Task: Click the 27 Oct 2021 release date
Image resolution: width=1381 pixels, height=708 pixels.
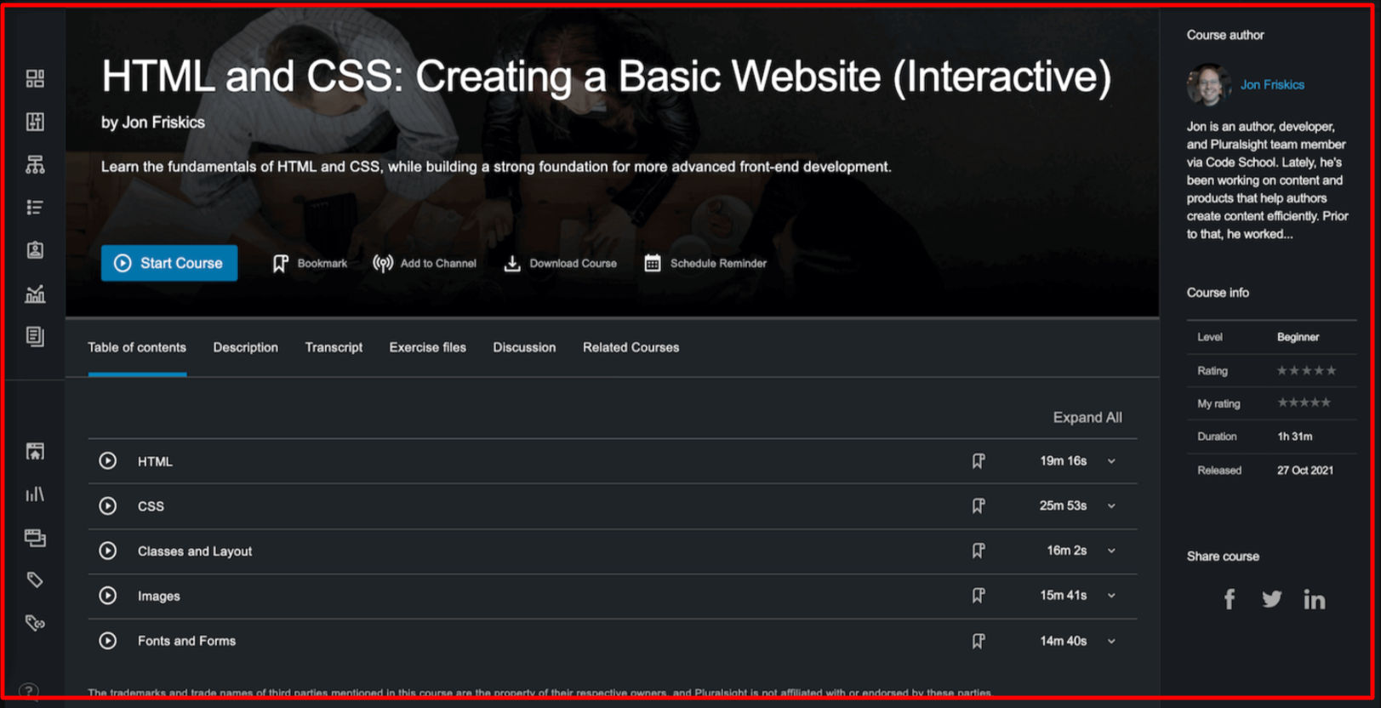Action: click(1305, 471)
